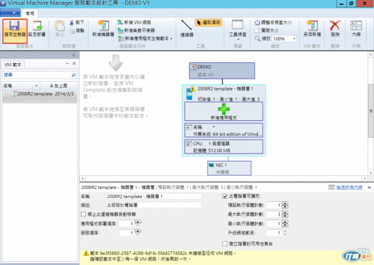This screenshot has width=374, height=265.
Task: Select the operating system box showing 64-bit edition
Action: [x=224, y=130]
